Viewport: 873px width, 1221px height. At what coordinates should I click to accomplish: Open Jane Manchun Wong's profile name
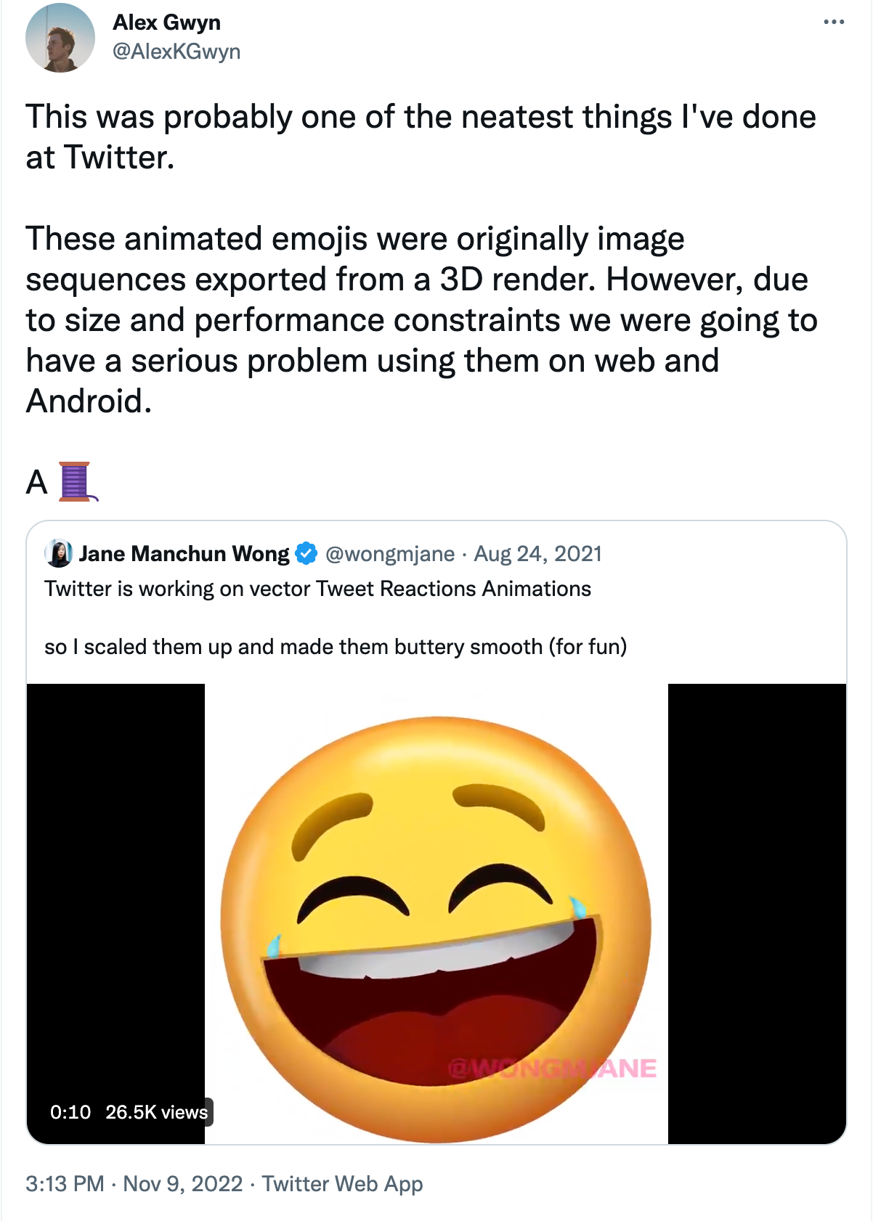(x=184, y=554)
